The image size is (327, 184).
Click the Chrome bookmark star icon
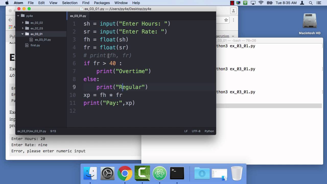click(x=226, y=20)
